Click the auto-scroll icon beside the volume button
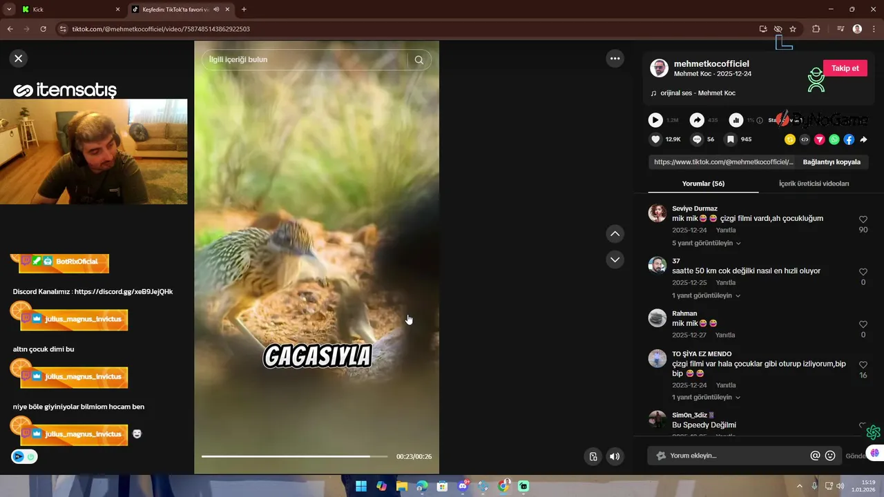Image resolution: width=884 pixels, height=497 pixels. pyautogui.click(x=593, y=456)
